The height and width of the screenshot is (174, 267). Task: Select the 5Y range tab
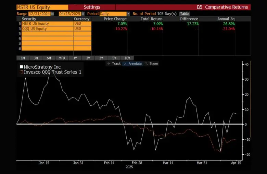pyautogui.click(x=114, y=58)
